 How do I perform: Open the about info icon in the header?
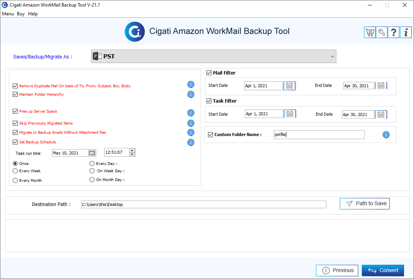(406, 32)
